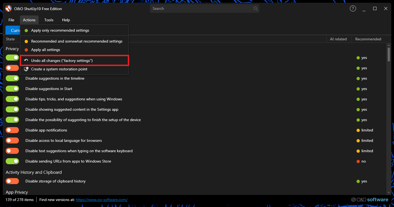Focus the Search input field
The image size is (394, 207).
204,8
